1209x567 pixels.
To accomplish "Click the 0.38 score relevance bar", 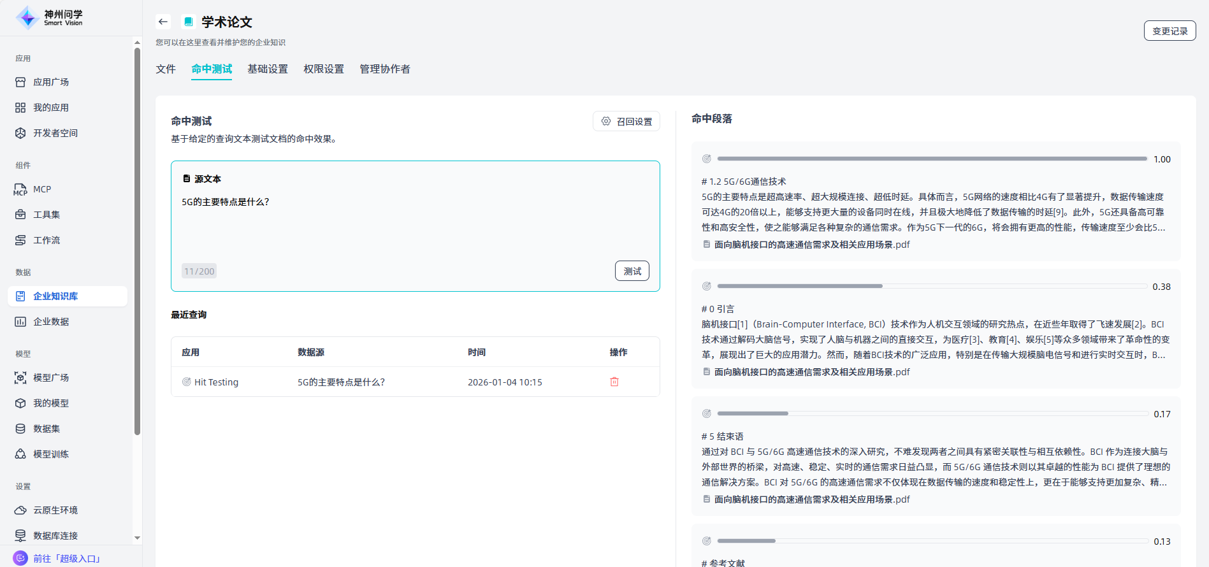I will tap(932, 287).
